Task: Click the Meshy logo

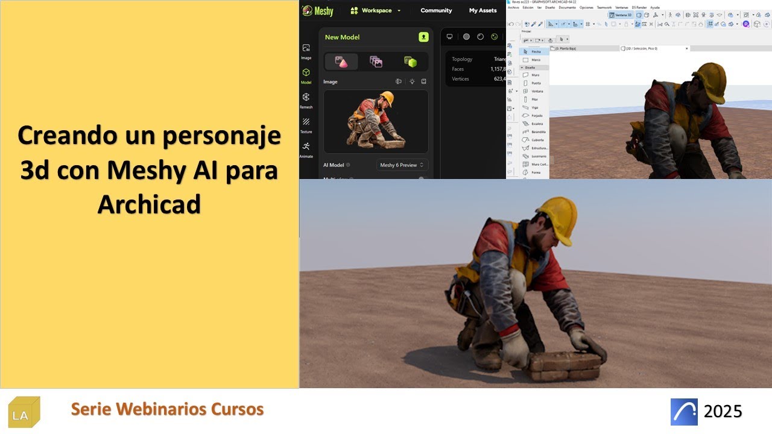Action: pos(318,11)
